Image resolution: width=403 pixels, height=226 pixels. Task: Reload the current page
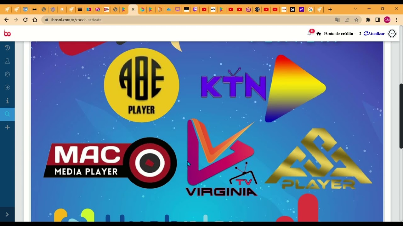[x=26, y=20]
